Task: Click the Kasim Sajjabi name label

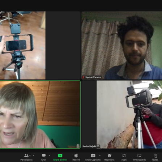Action: [91, 146]
